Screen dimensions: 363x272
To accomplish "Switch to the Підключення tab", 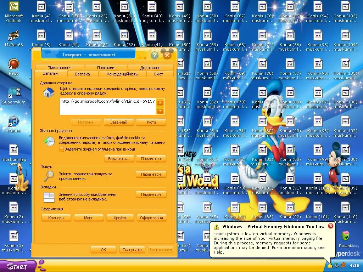I will click(x=60, y=68).
